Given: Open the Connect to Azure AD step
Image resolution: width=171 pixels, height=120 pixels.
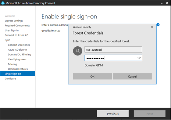Looking at the screenshot, I should coord(16,35).
